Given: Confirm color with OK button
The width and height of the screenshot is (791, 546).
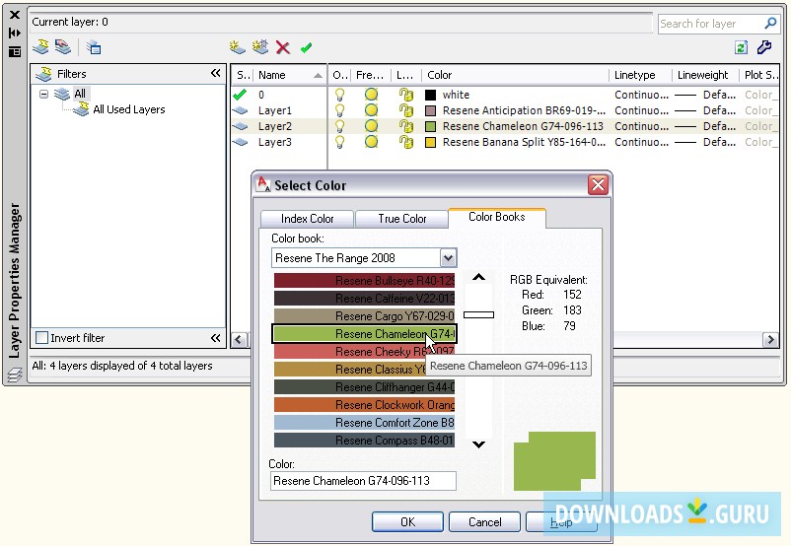Looking at the screenshot, I should 407,521.
